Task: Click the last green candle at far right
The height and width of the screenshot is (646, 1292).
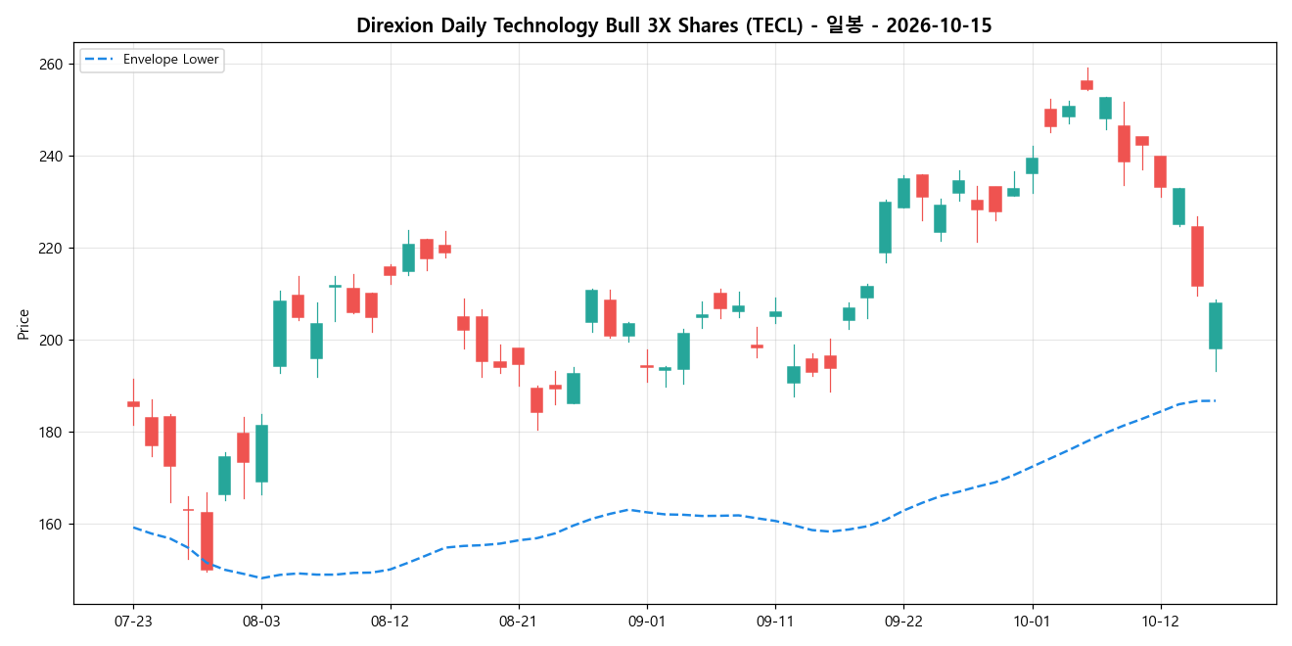Action: 1216,326
